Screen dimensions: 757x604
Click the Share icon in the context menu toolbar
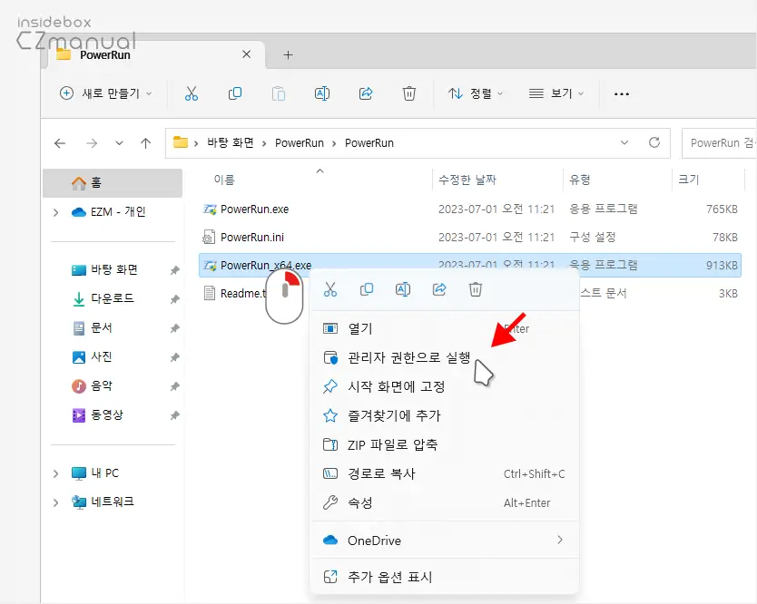coord(438,289)
